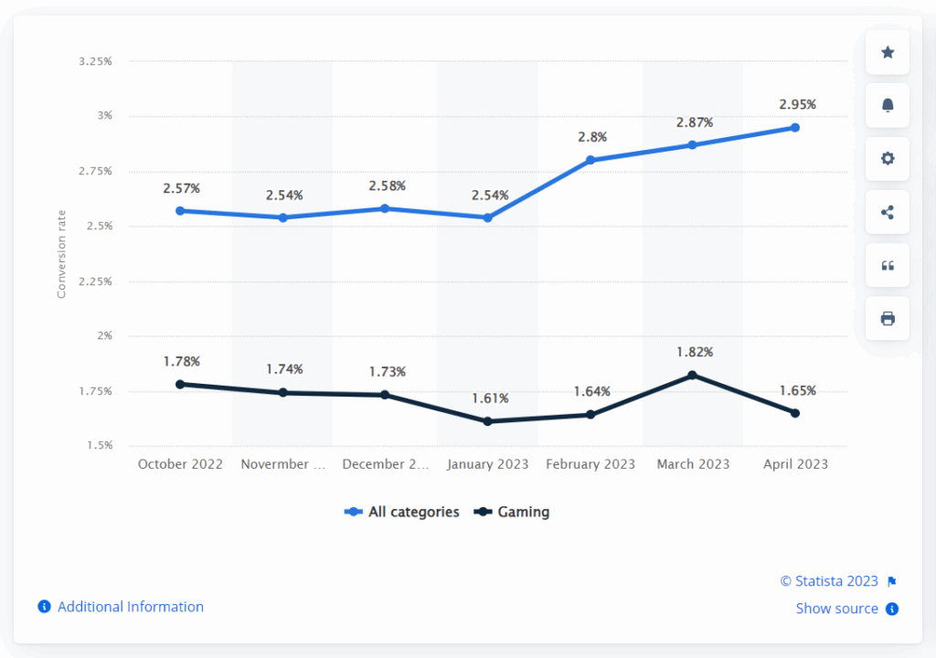The width and height of the screenshot is (936, 658).
Task: Select the February 2023 point showing 2.8%
Action: pyautogui.click(x=590, y=158)
